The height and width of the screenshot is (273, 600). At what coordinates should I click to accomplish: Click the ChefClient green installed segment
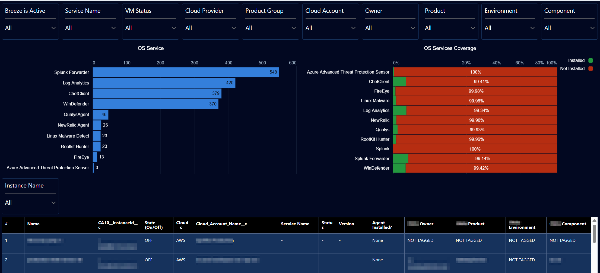coord(399,82)
